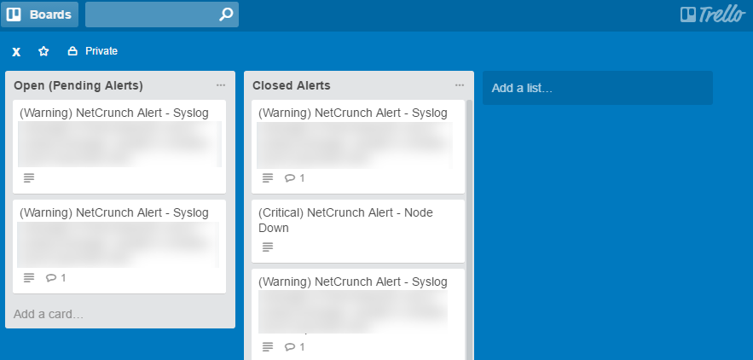Click the 'Closed Alerts' list title
Image resolution: width=753 pixels, height=360 pixels.
[x=292, y=85]
